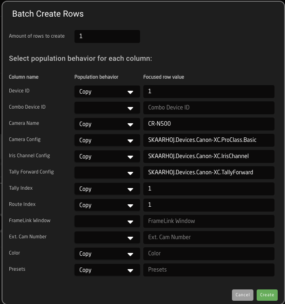The image size is (285, 304).
Task: Edit Combo Device ID value field
Action: (209, 108)
